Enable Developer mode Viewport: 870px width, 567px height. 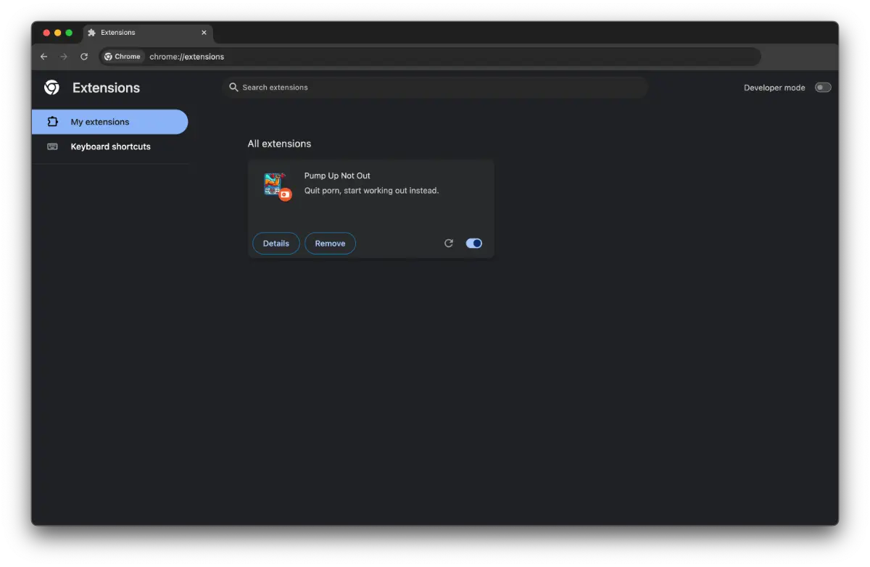pos(823,88)
